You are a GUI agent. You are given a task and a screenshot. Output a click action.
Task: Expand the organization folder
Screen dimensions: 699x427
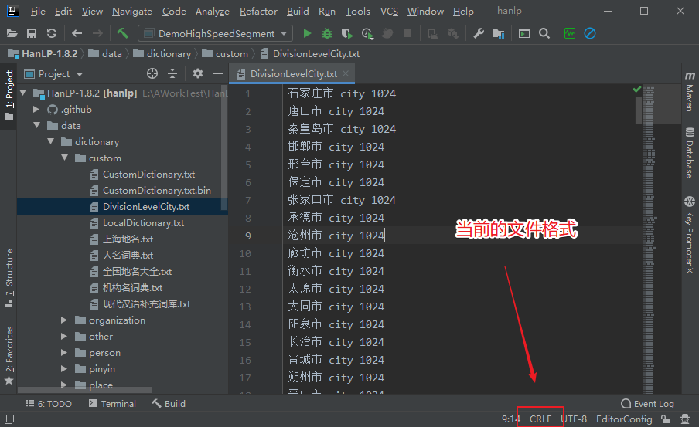click(x=64, y=320)
